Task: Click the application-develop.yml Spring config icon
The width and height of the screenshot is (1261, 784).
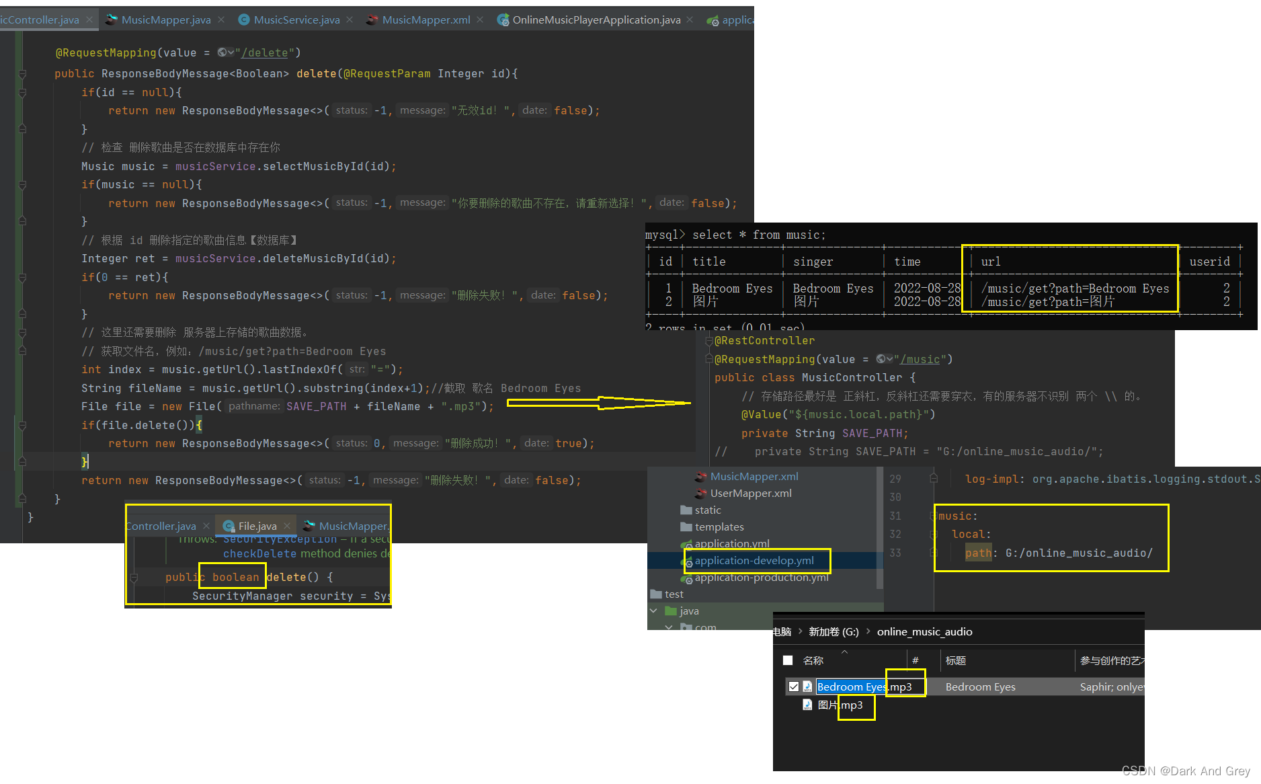Action: (687, 561)
